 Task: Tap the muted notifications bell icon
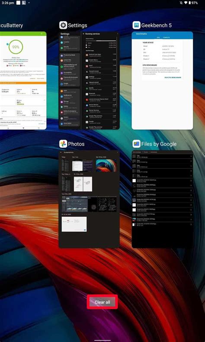click(181, 3)
